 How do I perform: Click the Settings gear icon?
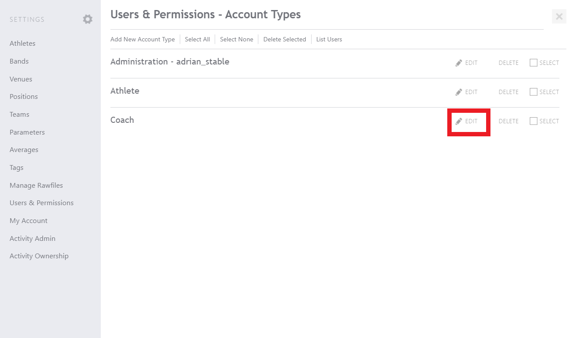[88, 19]
